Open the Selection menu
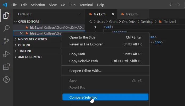Screen dimensions: 185x106 click(38, 5)
